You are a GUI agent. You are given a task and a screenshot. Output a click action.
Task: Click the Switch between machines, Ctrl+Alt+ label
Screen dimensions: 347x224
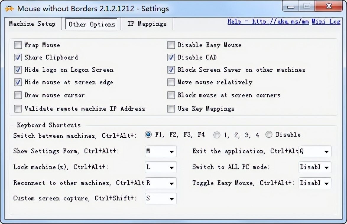point(74,136)
